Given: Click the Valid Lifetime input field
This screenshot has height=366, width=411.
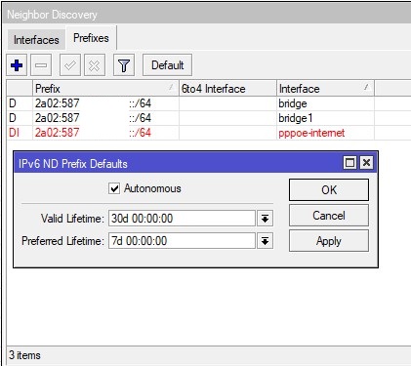Looking at the screenshot, I should [x=182, y=218].
